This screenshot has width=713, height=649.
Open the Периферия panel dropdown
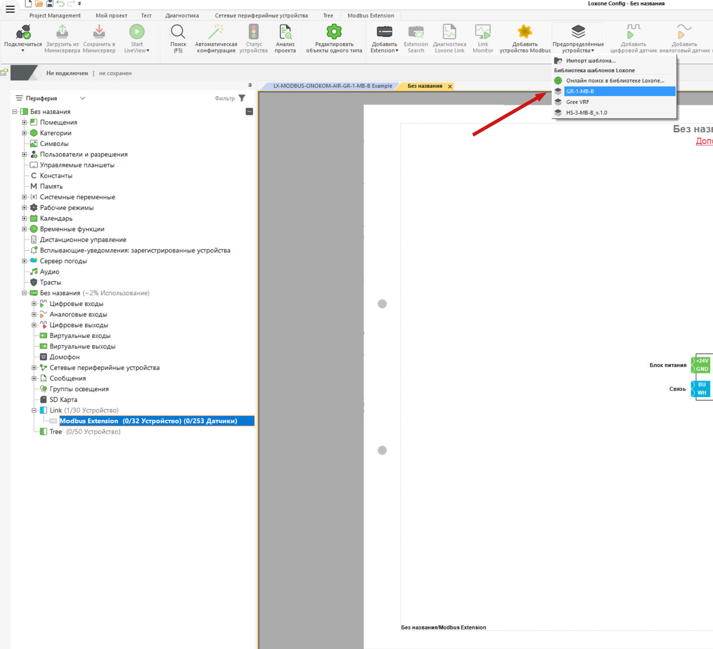pos(83,98)
